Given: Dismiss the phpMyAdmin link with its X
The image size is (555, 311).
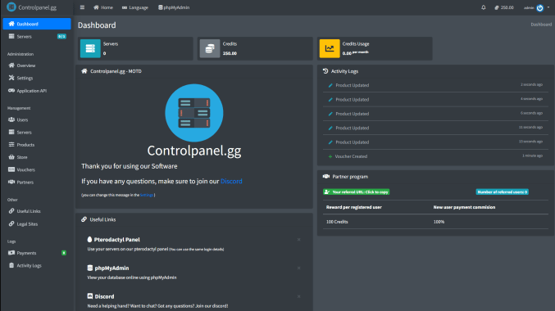Looking at the screenshot, I should click(x=298, y=268).
